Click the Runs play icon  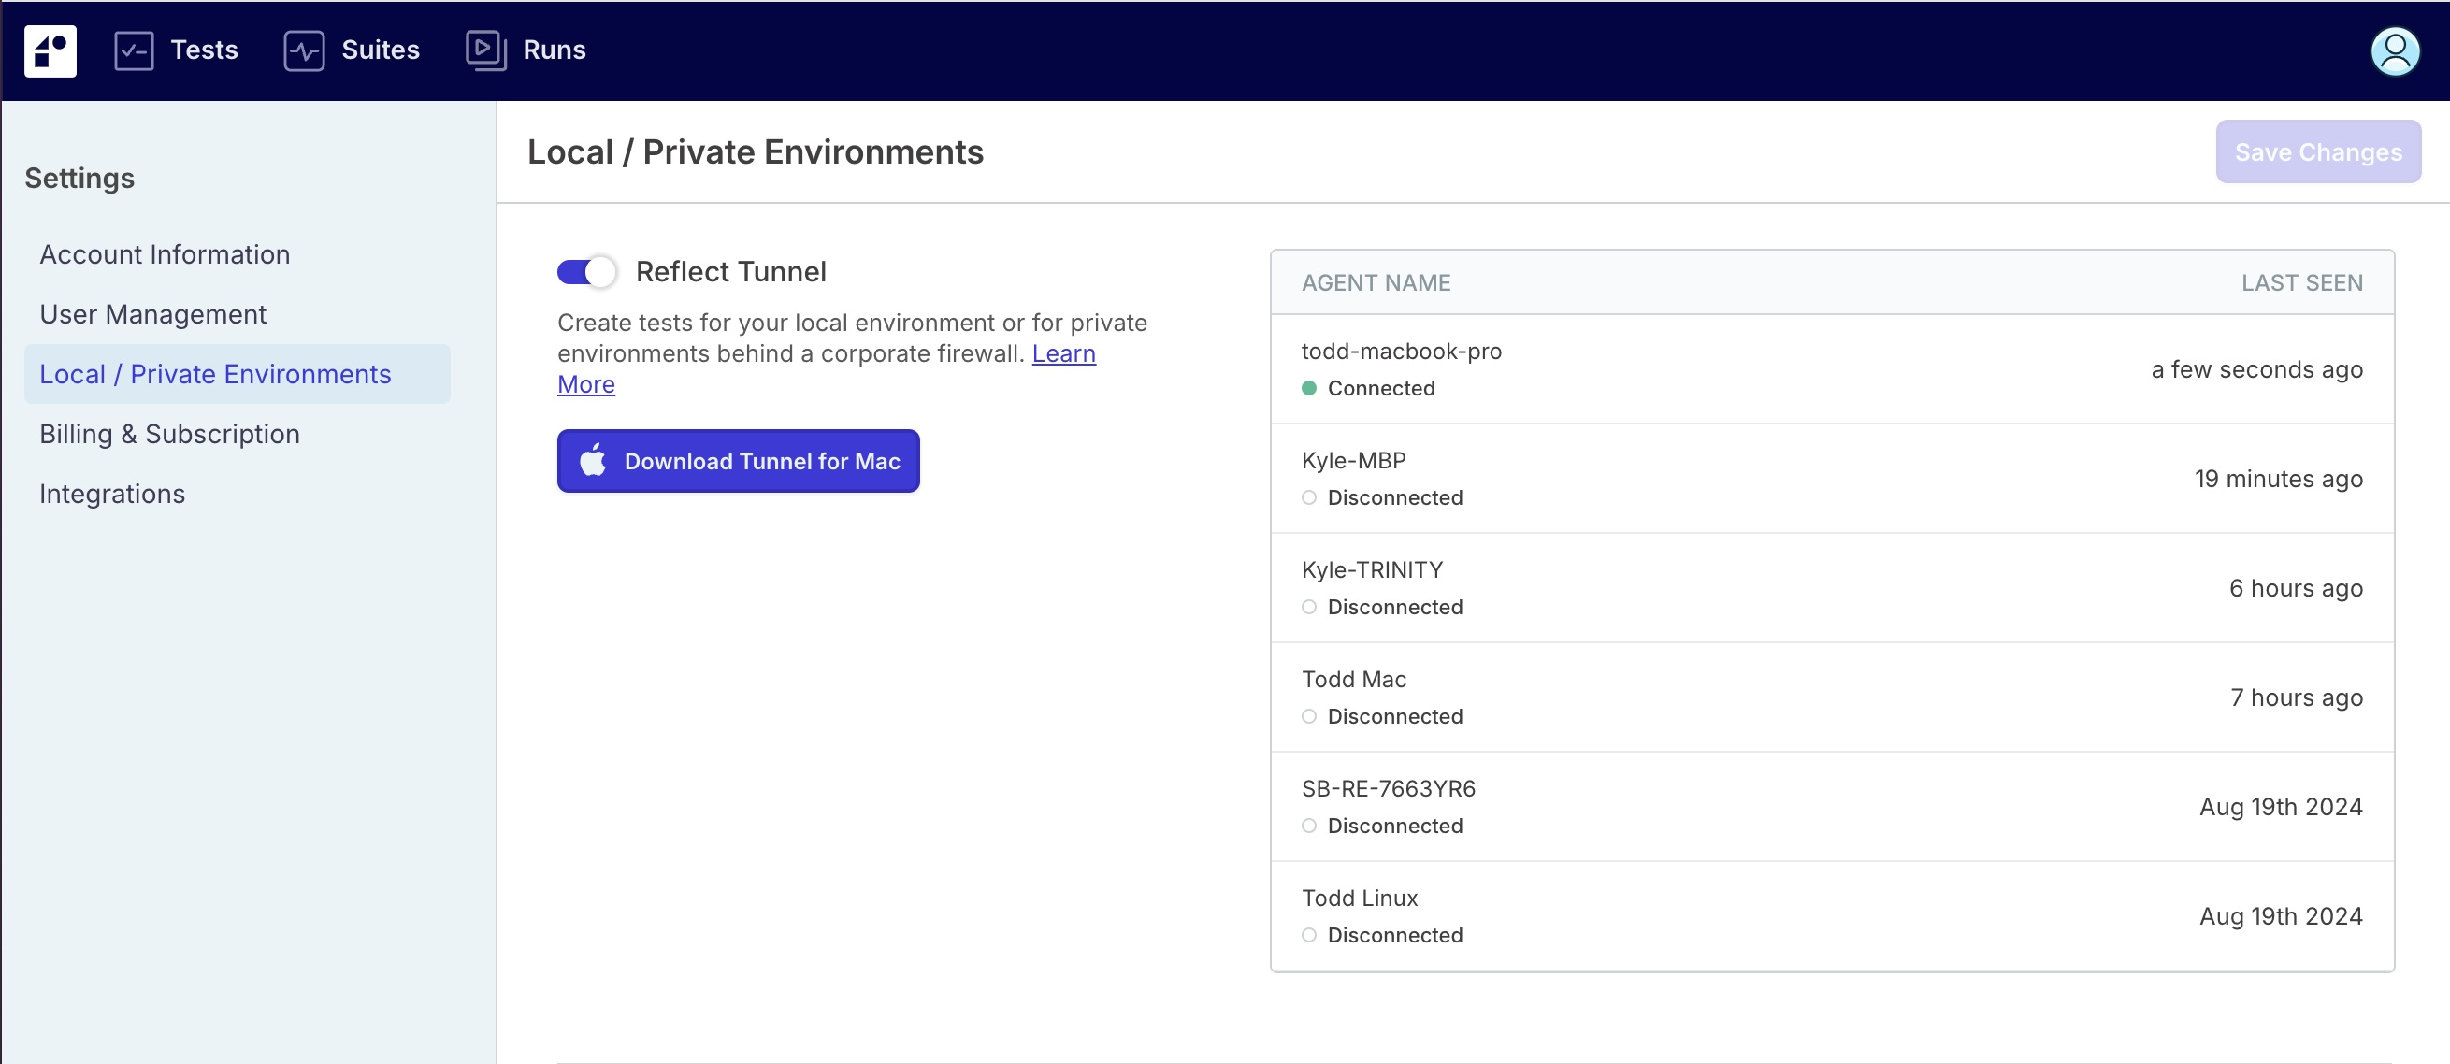[485, 50]
